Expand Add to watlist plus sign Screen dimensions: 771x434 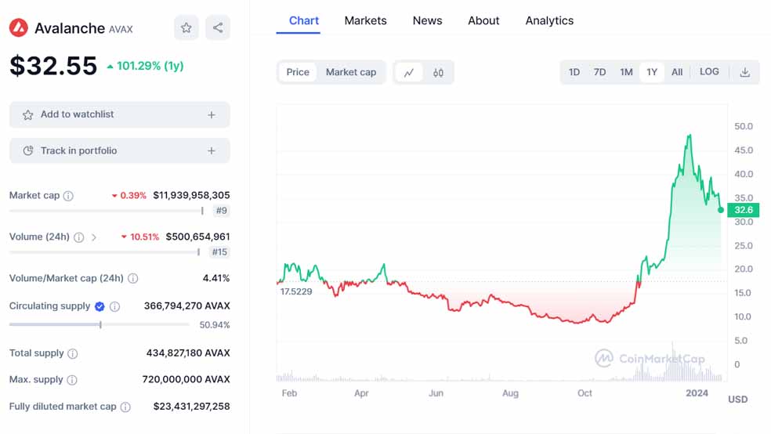[x=212, y=115]
